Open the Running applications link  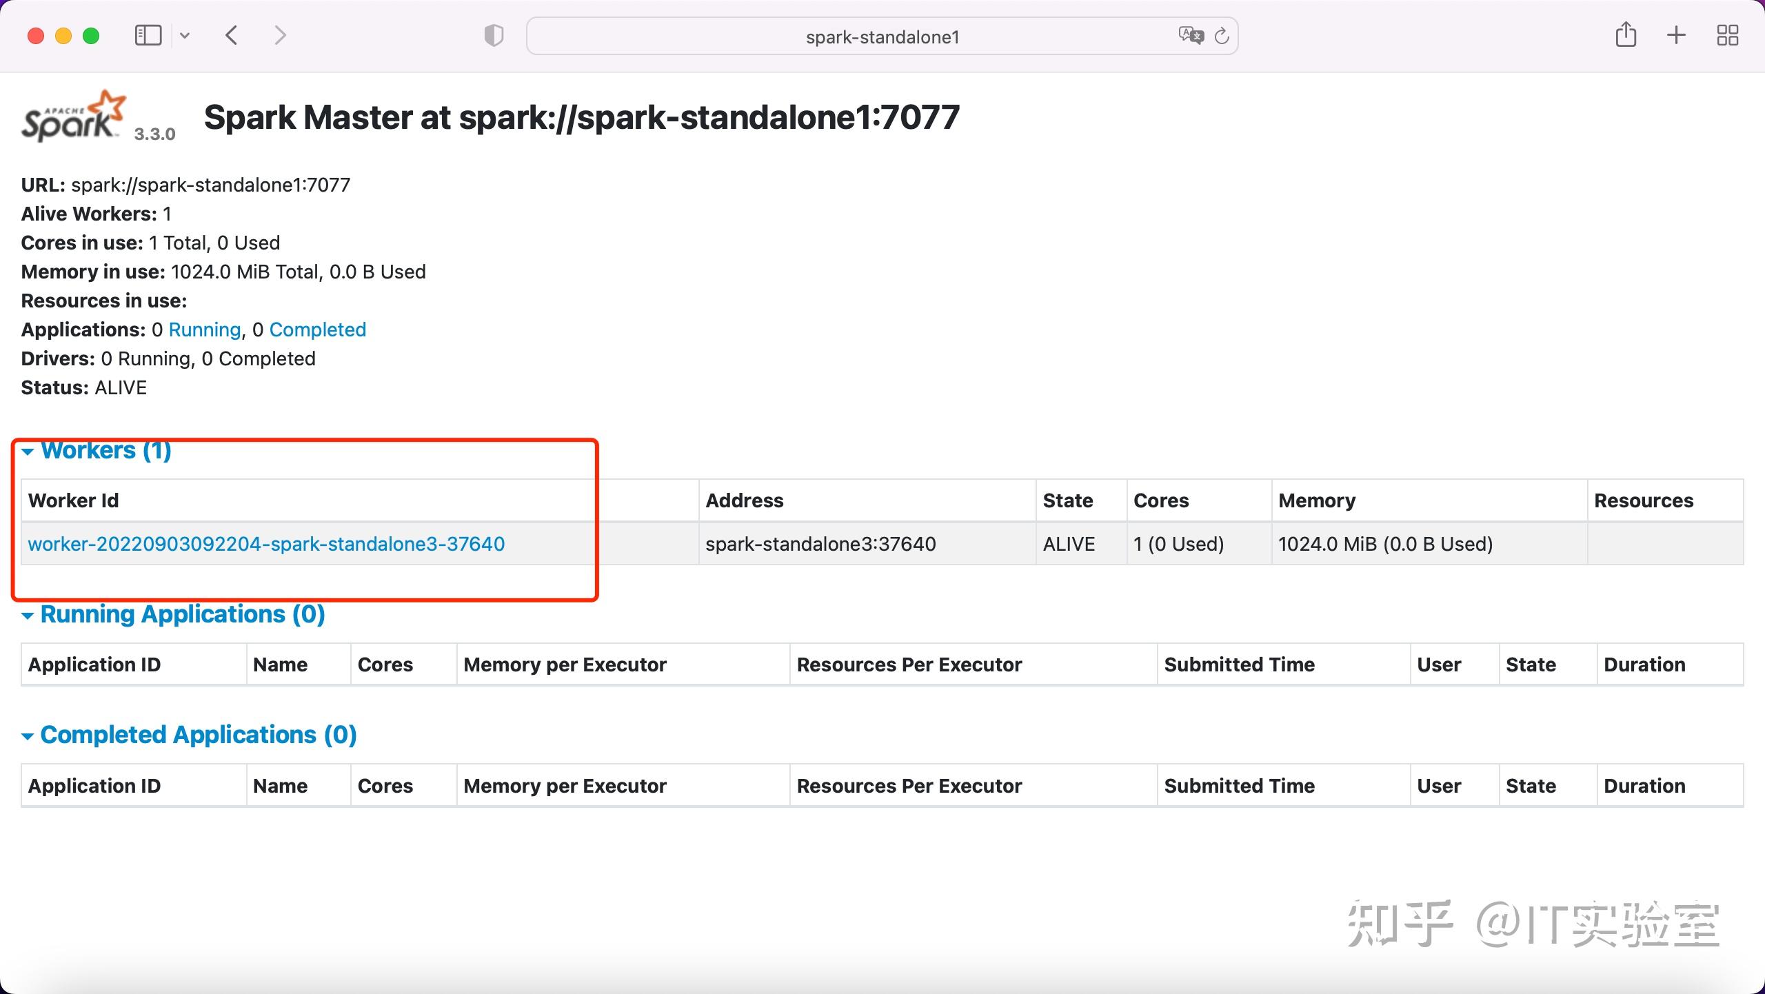pyautogui.click(x=205, y=329)
